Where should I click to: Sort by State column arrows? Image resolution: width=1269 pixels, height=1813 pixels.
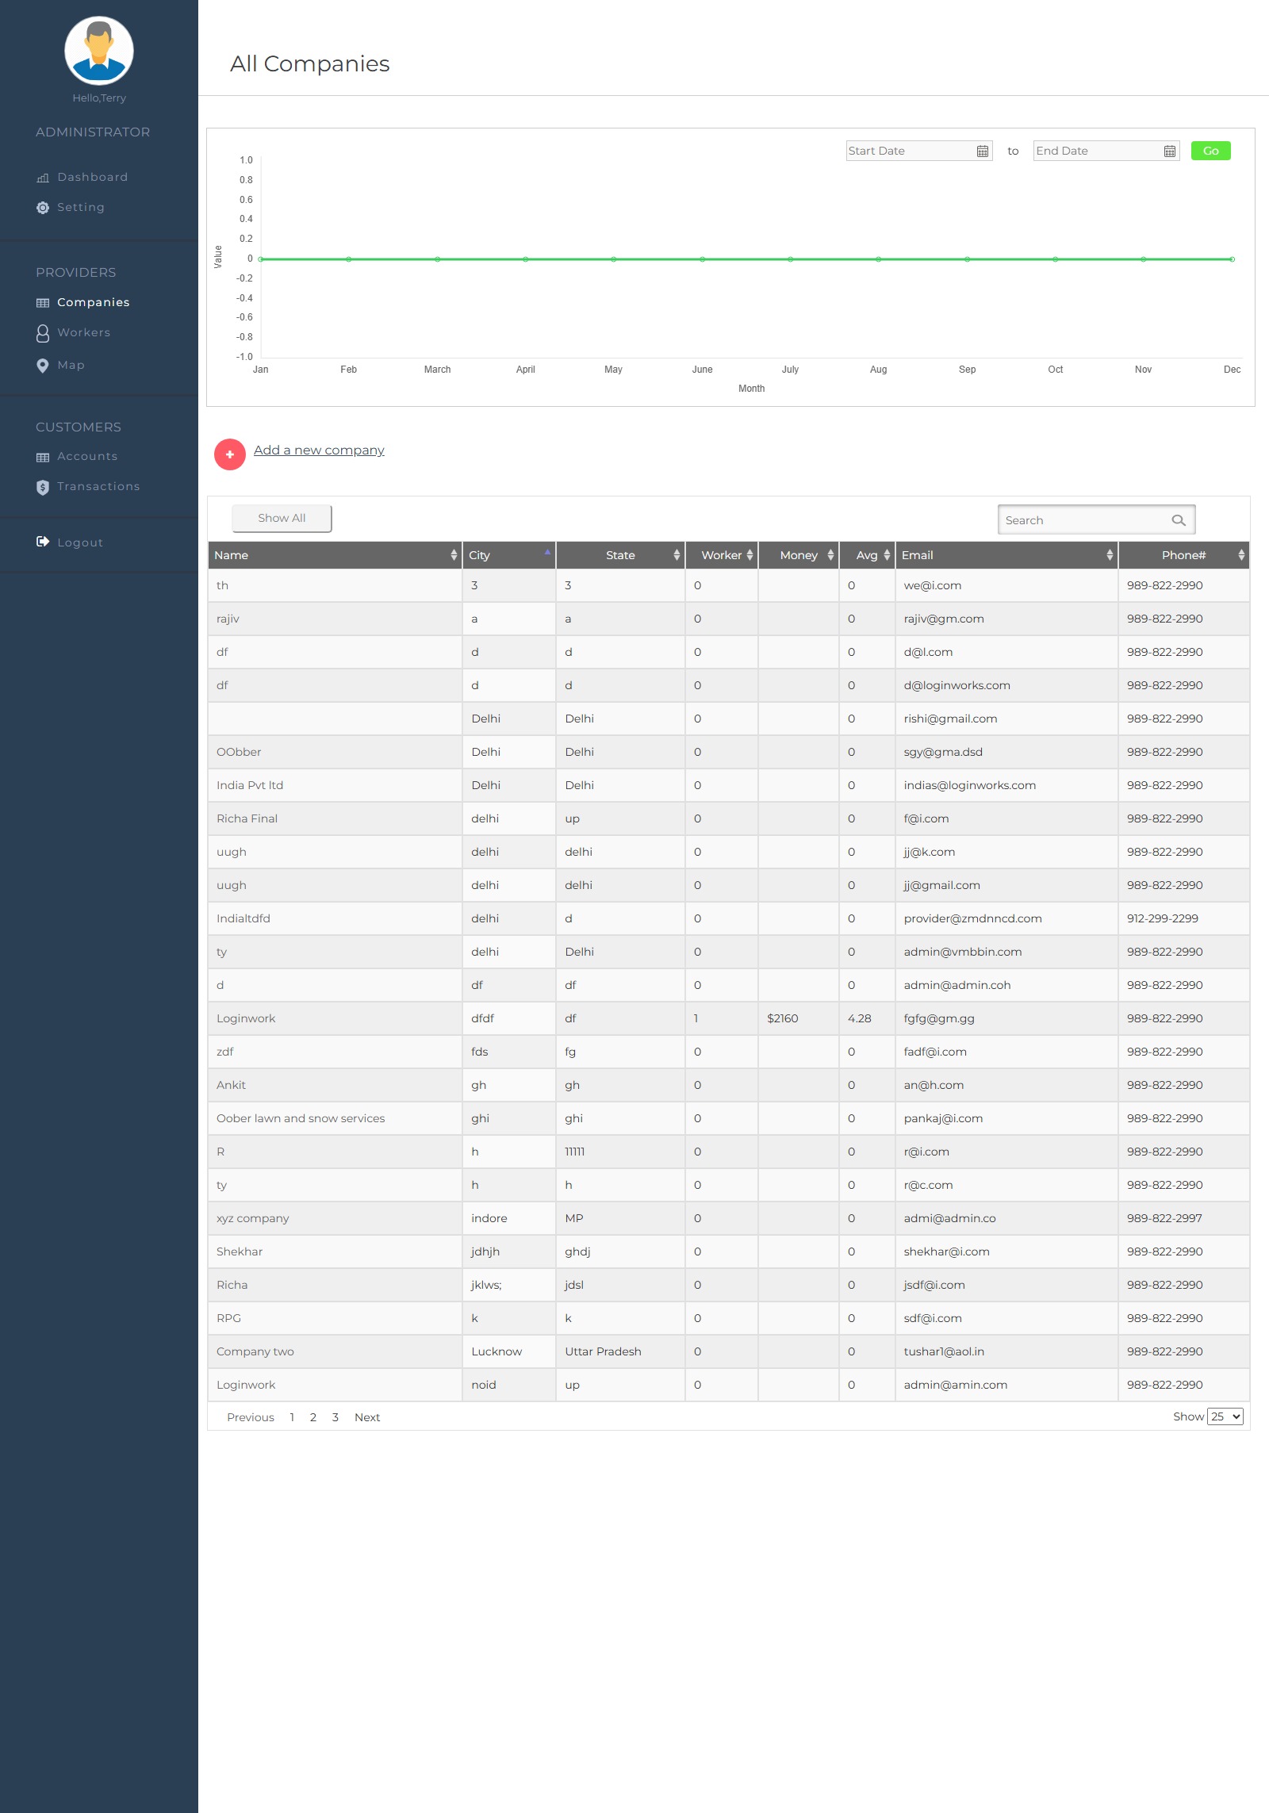tap(677, 555)
